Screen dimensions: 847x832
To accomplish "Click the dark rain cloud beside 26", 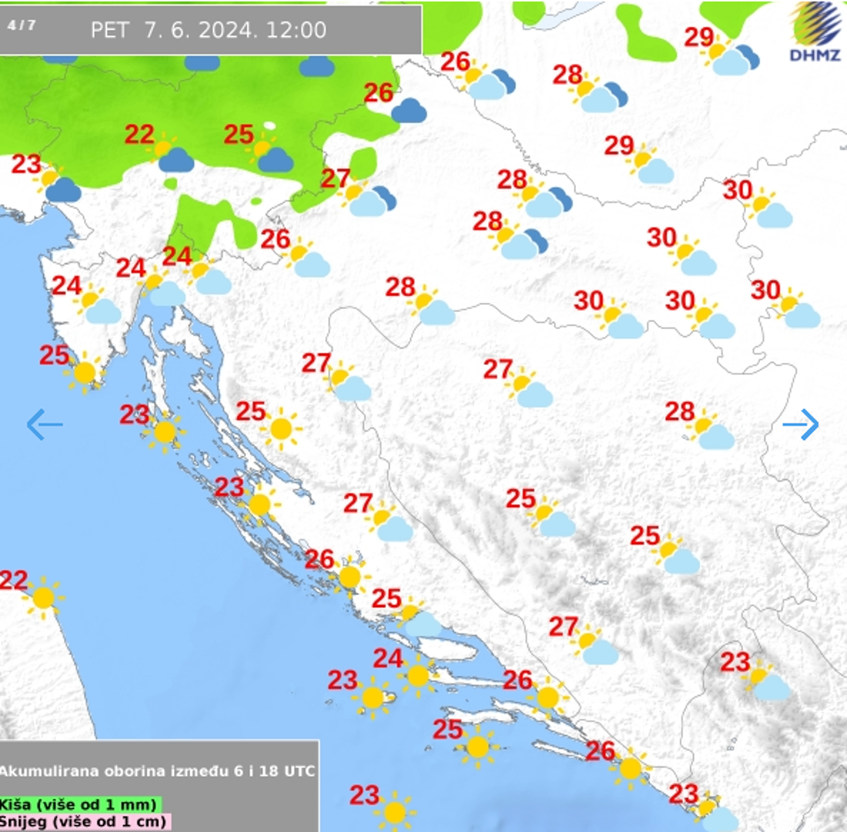I will coord(408,111).
